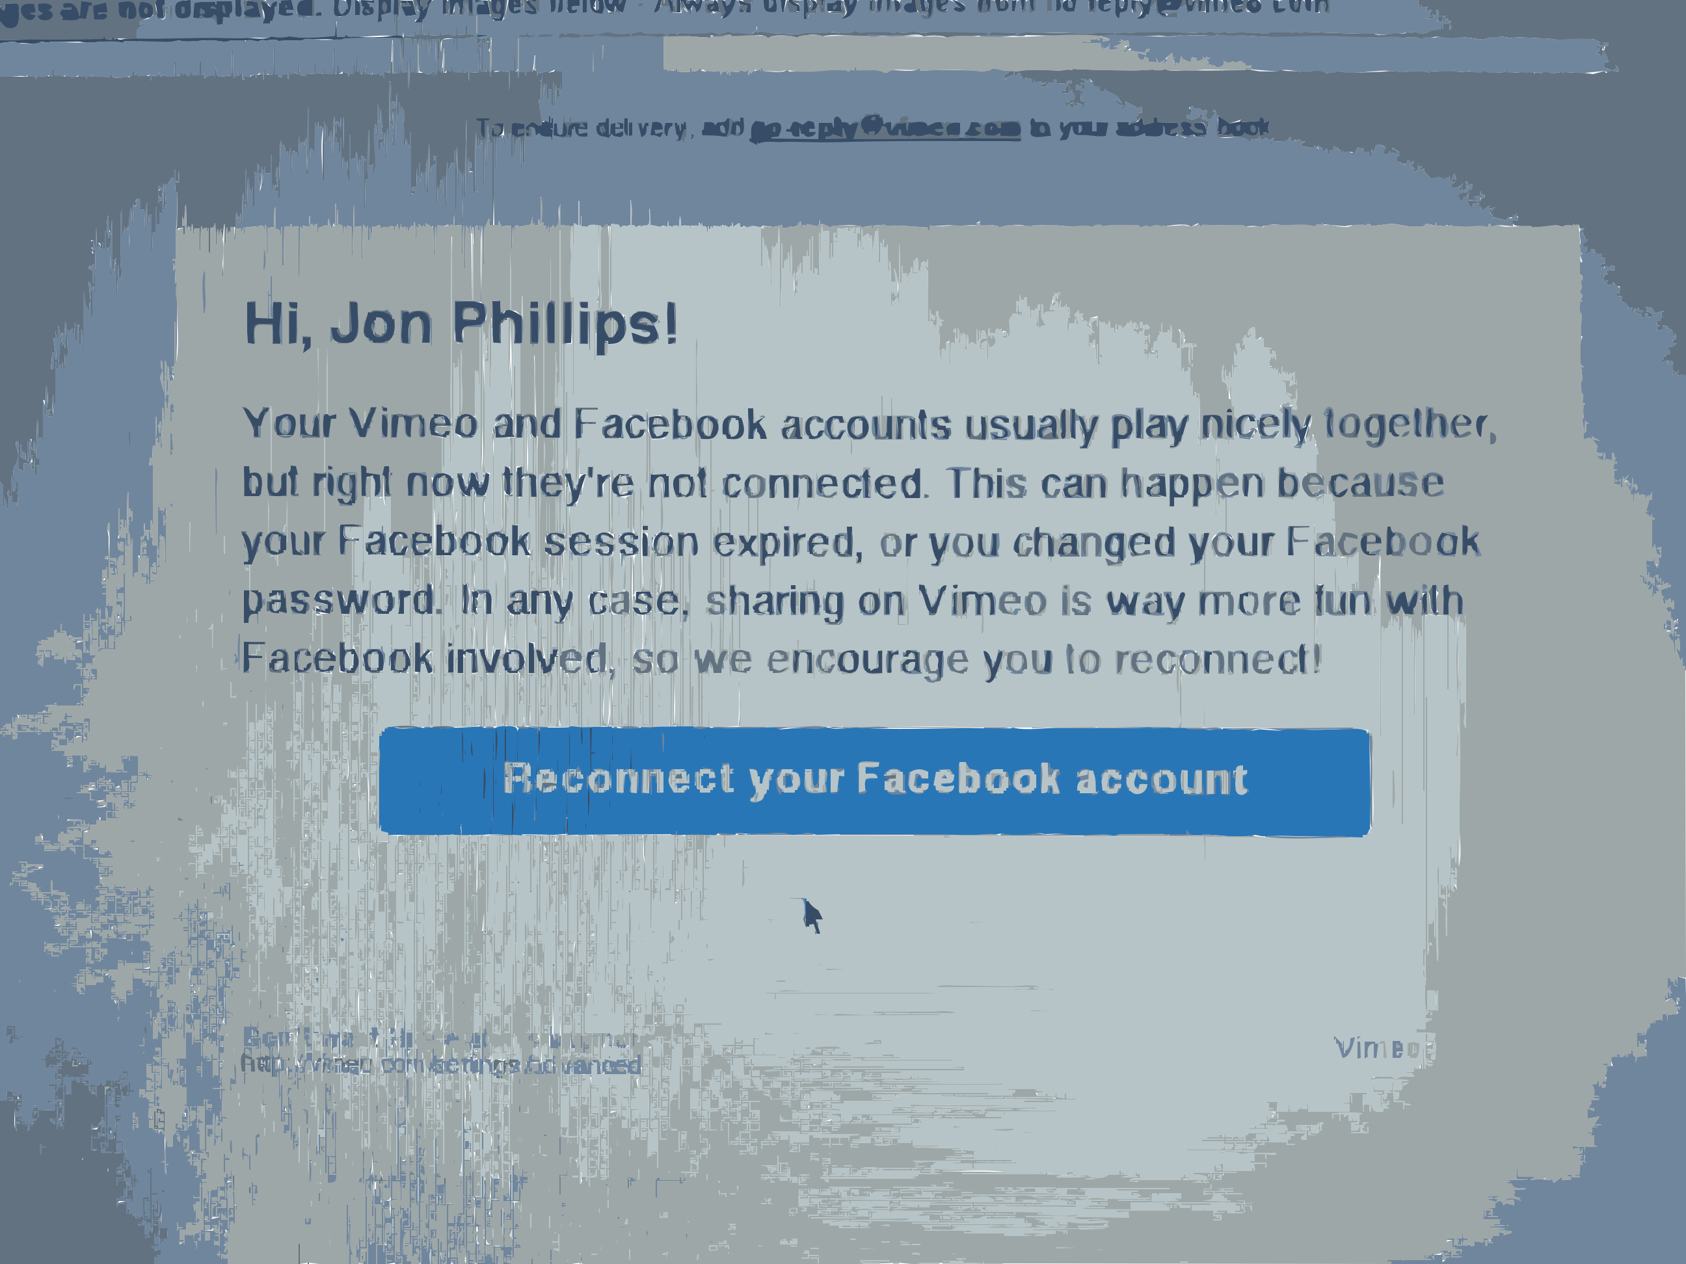Click the Vimeo logo in the email footer
1686x1264 pixels.
1380,1048
